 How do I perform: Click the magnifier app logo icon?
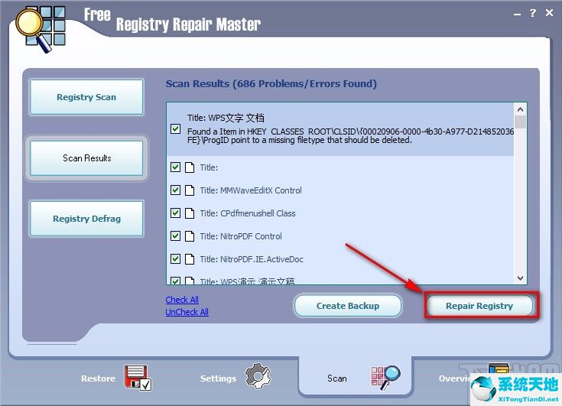pyautogui.click(x=33, y=28)
